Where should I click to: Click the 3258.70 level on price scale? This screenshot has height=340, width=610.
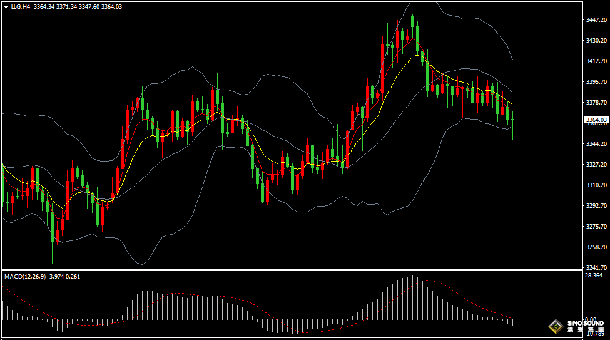[595, 247]
